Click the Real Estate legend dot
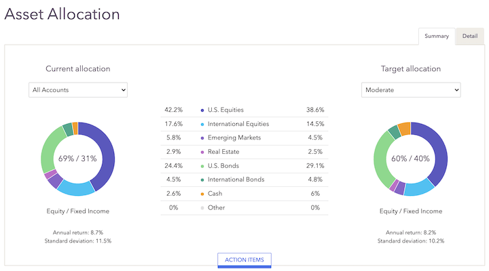The width and height of the screenshot is (489, 271). tap(203, 152)
